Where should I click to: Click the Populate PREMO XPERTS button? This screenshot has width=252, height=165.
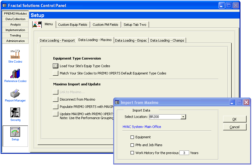pyautogui.click(x=56, y=107)
